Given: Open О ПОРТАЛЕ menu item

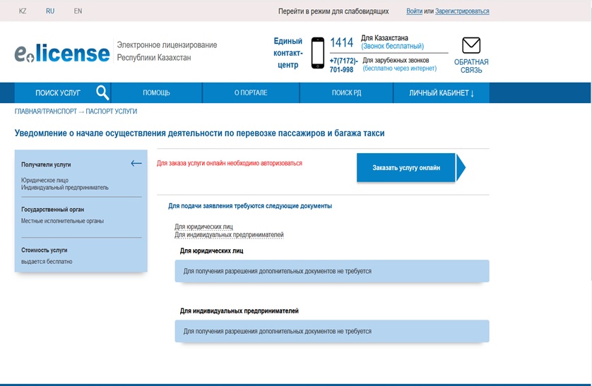Looking at the screenshot, I should coord(251,92).
